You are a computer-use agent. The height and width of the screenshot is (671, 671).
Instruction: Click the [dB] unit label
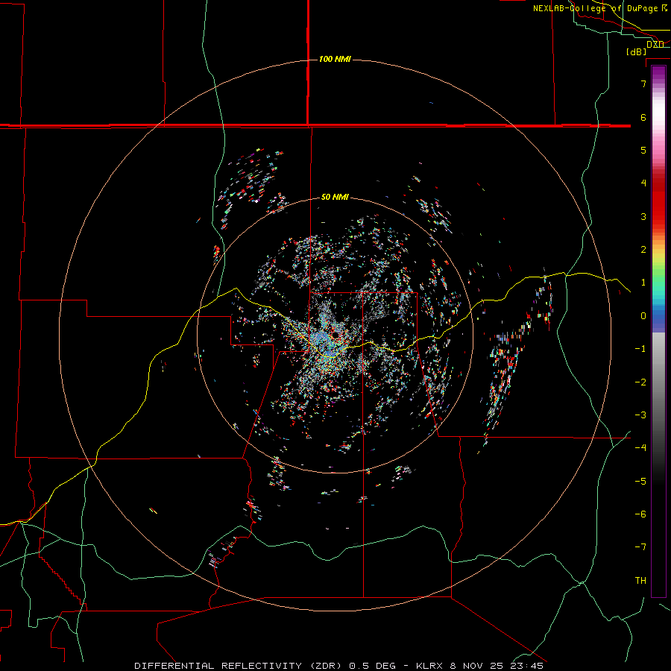tap(637, 51)
